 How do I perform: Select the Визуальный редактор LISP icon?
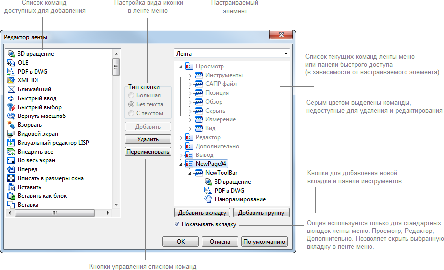[12, 143]
